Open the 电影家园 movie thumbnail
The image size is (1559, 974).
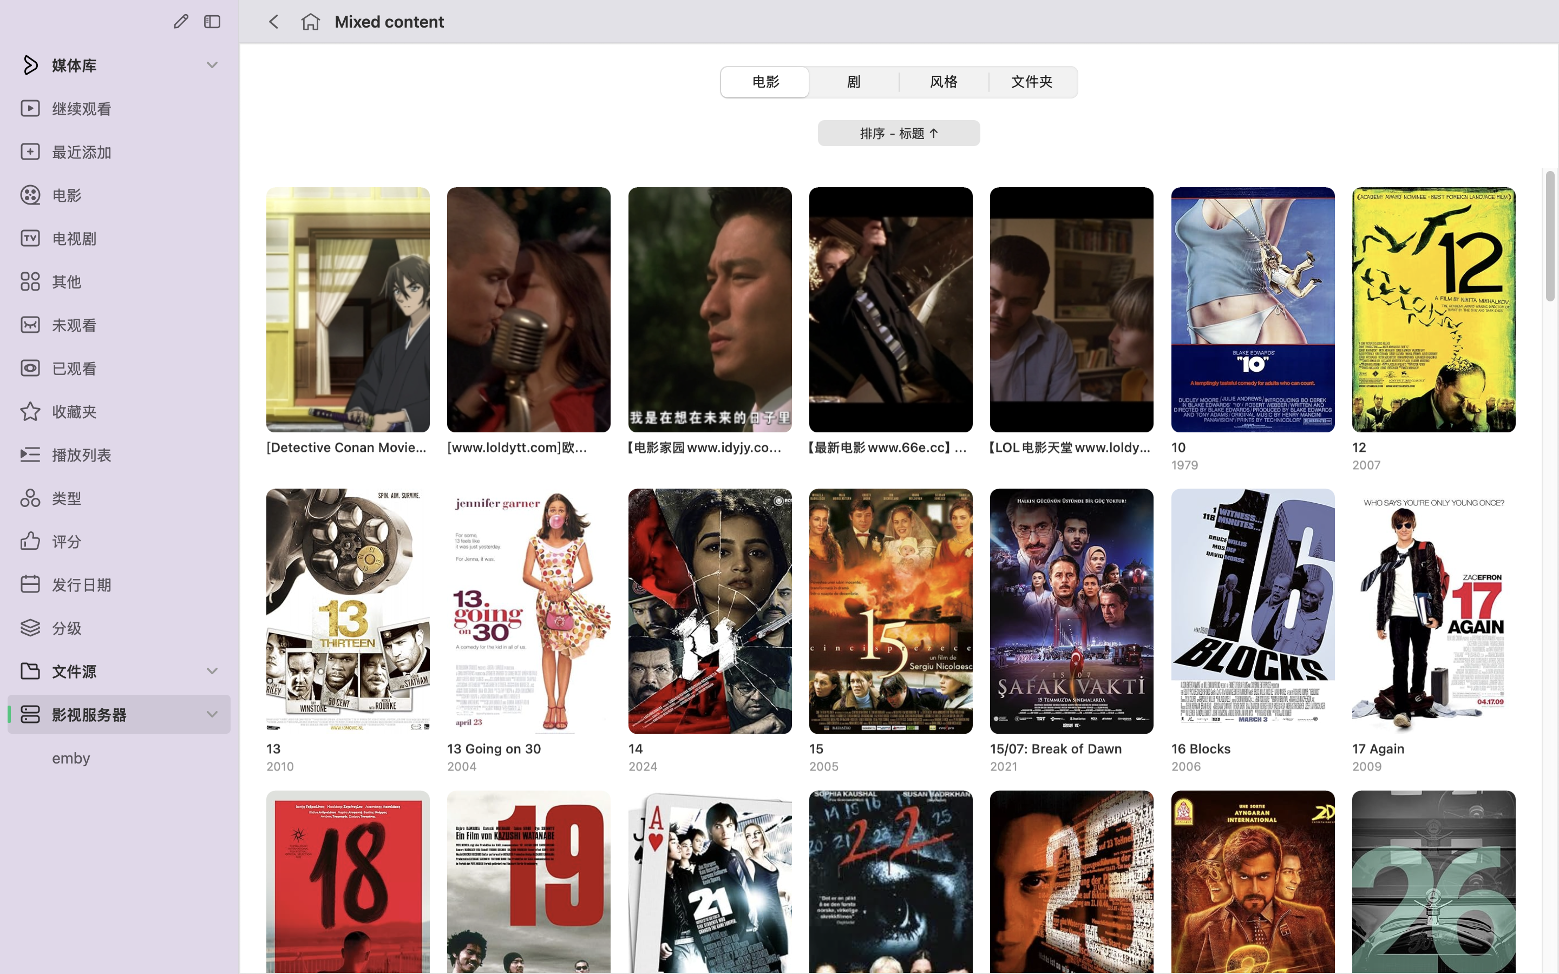710,310
